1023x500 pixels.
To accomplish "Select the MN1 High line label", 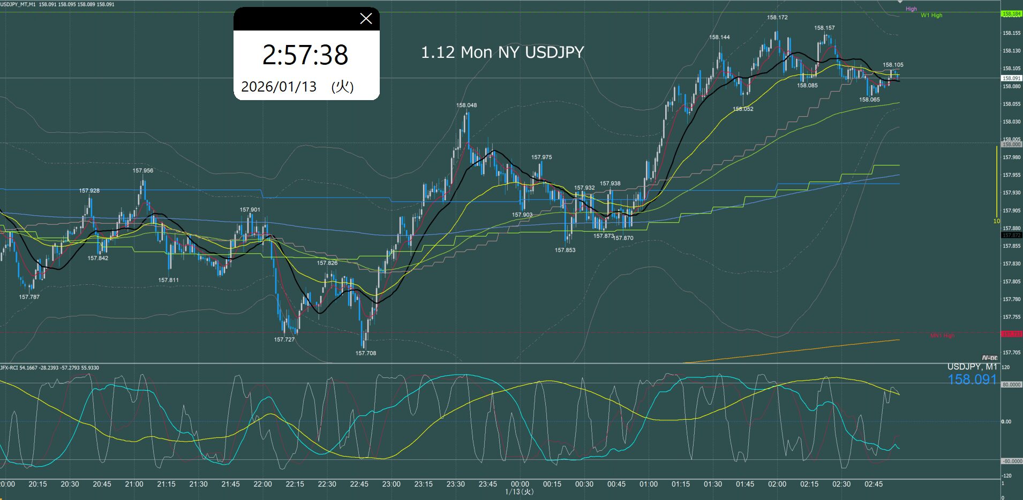I will coord(942,336).
